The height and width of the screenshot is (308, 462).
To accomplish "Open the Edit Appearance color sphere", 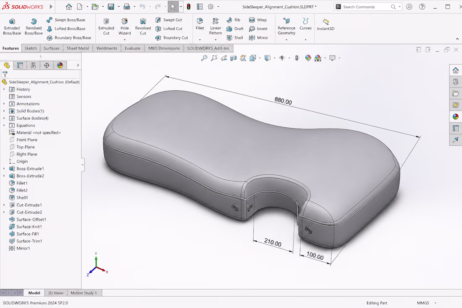I will [x=308, y=58].
